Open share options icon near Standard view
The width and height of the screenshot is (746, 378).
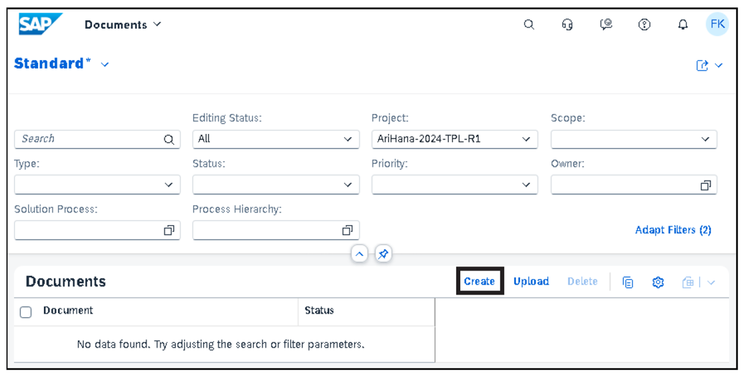click(x=703, y=65)
